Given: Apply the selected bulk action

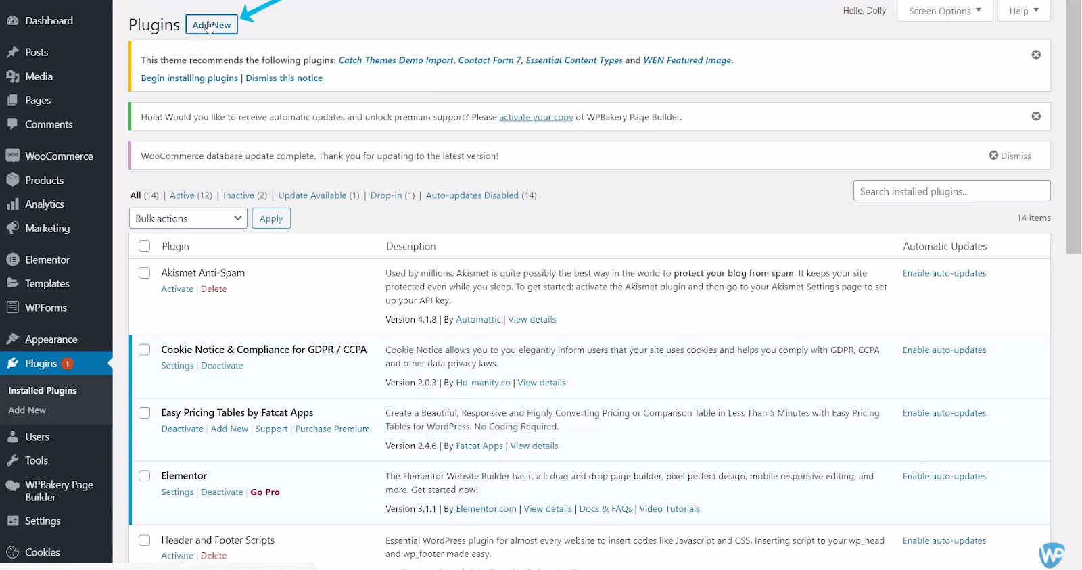Looking at the screenshot, I should (271, 218).
